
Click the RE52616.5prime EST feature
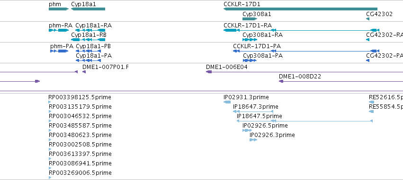(371, 102)
